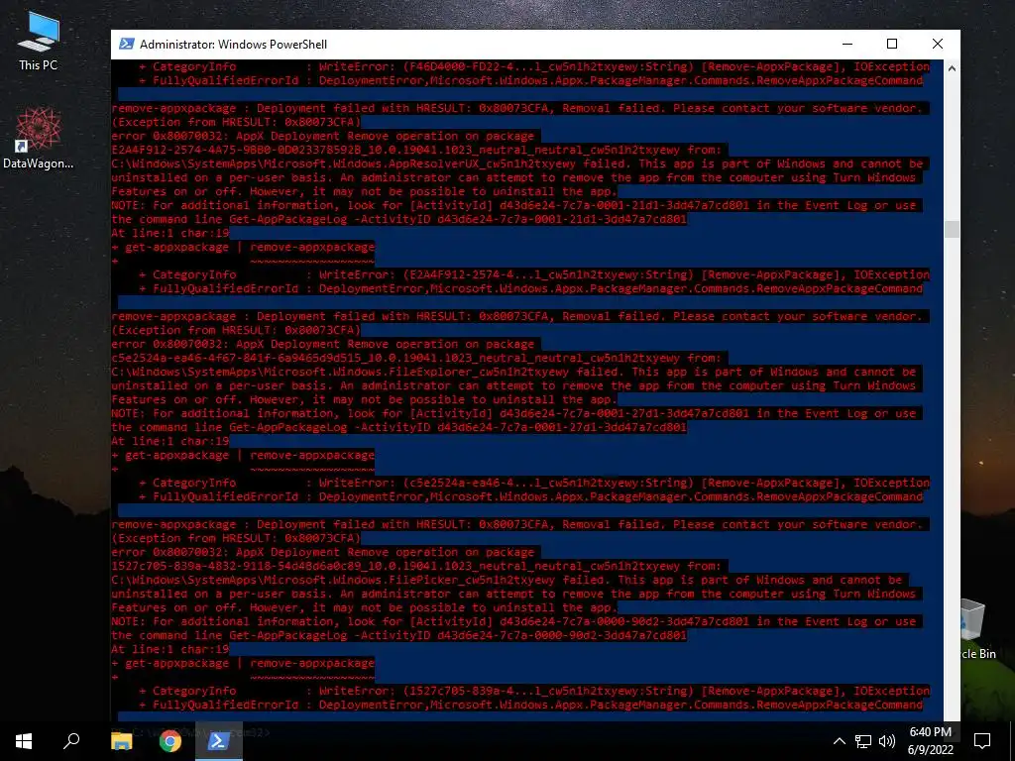Select the DataWagon desktop shortcut
Viewport: 1015px width, 761px height.
(x=38, y=139)
